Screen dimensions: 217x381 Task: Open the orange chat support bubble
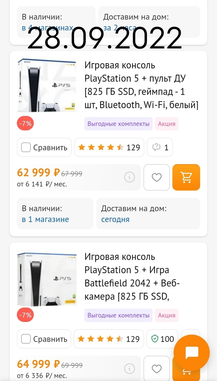pyautogui.click(x=192, y=353)
